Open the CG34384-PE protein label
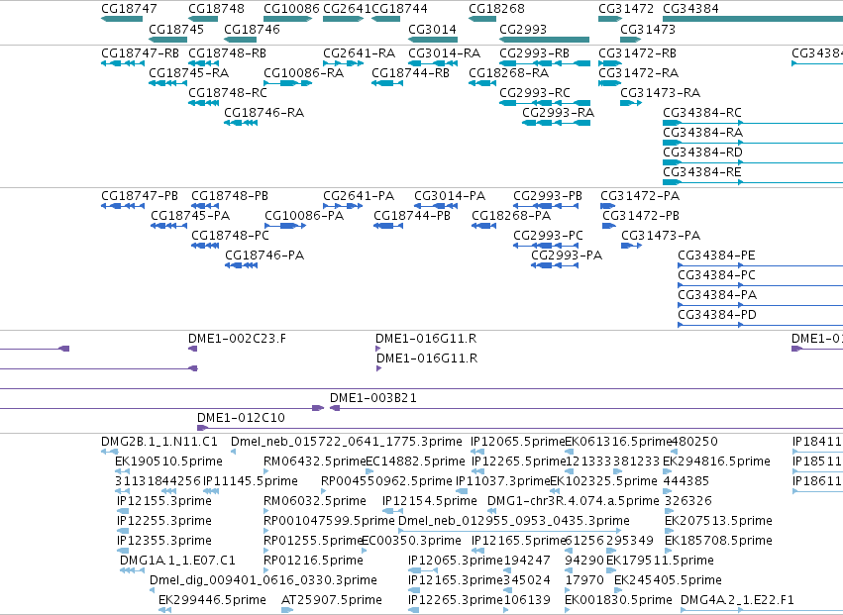 716,256
